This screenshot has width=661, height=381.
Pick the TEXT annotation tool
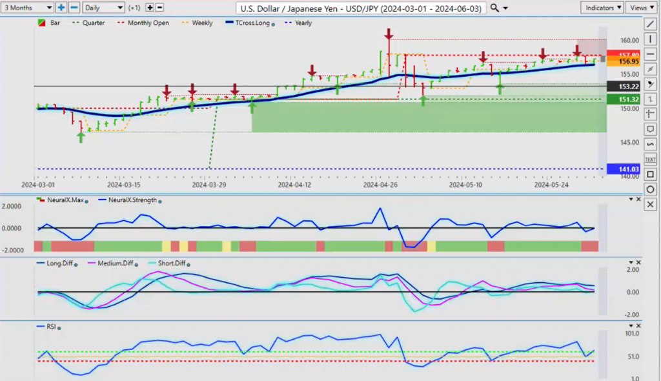[x=649, y=159]
